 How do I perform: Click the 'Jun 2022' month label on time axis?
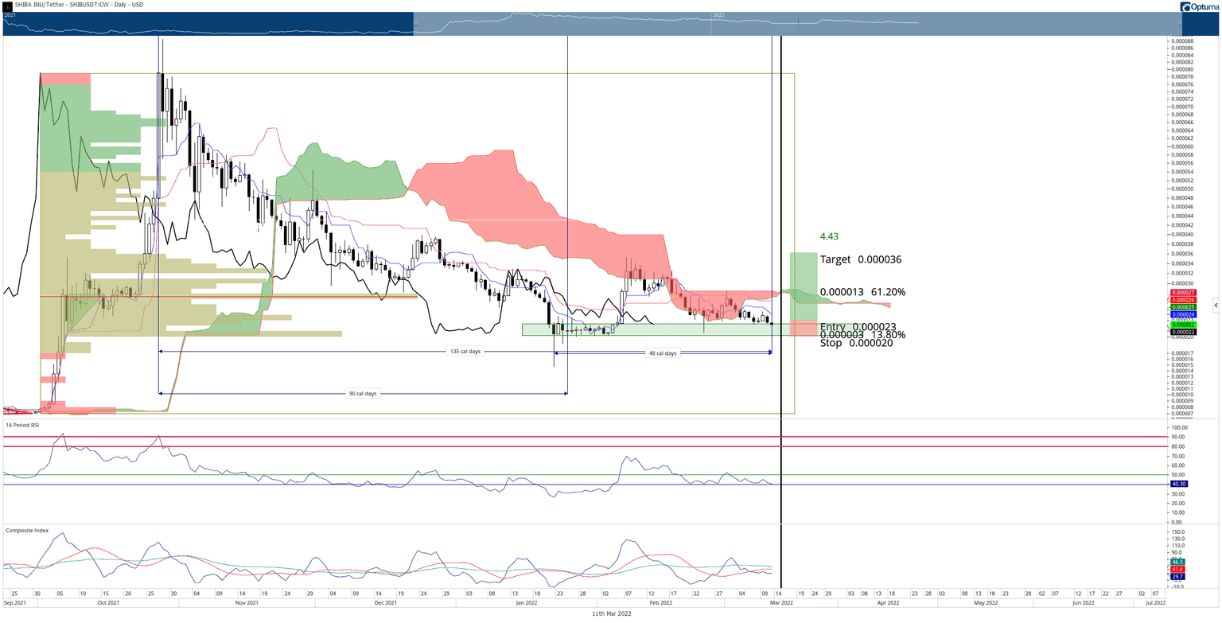coord(1084,603)
